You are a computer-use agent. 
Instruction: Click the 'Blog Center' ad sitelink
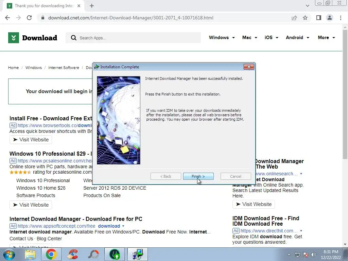[x=49, y=239]
